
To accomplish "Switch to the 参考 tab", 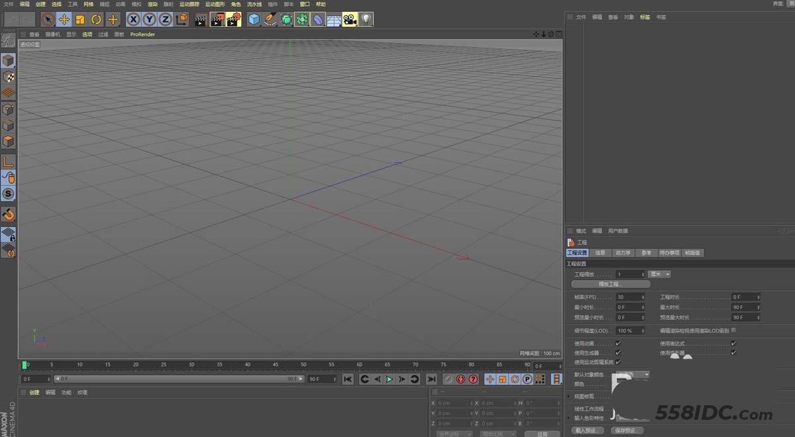I will [x=646, y=252].
